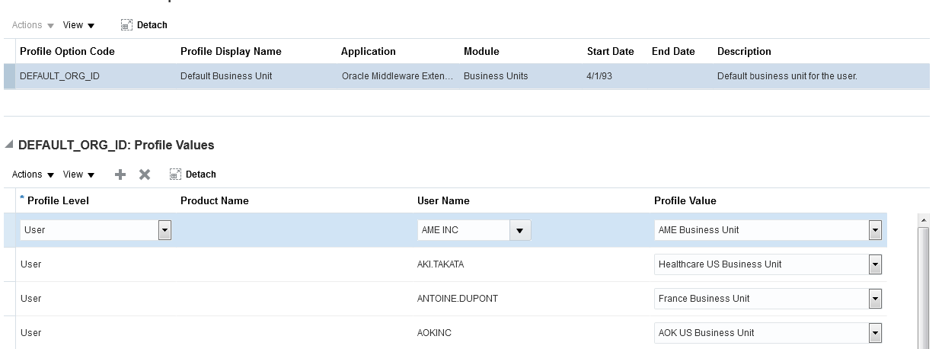
Task: Collapse the DEFAULT_ORG_ID Profile Values section
Action: coord(8,145)
